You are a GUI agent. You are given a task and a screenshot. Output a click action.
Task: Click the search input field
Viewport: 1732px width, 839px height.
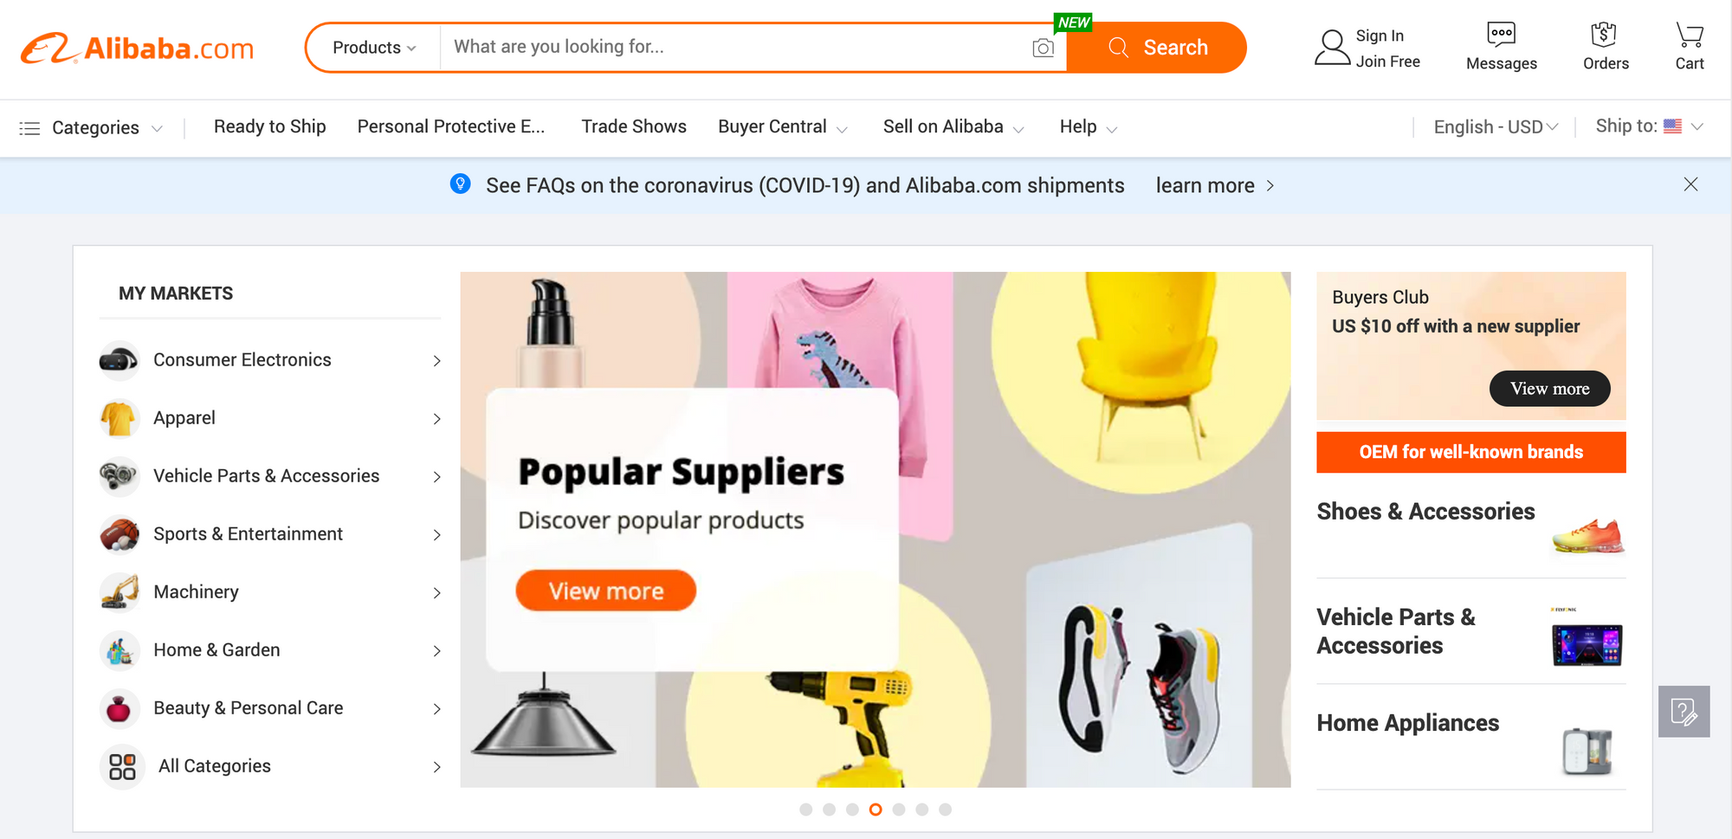(x=736, y=47)
